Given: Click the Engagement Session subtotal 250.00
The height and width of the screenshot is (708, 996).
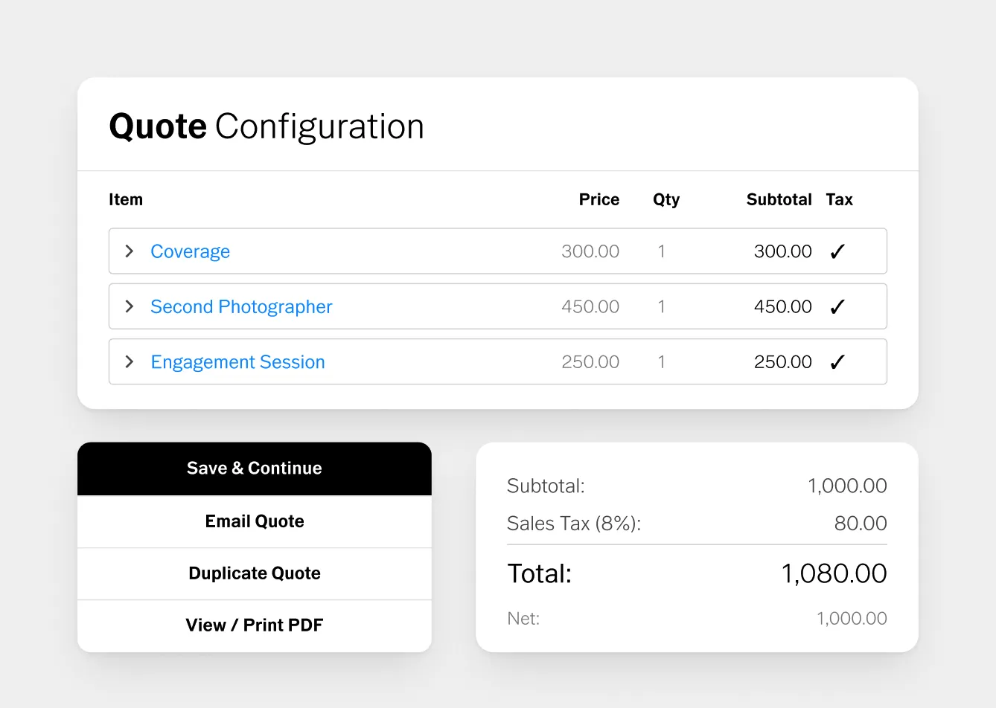Looking at the screenshot, I should (x=783, y=362).
